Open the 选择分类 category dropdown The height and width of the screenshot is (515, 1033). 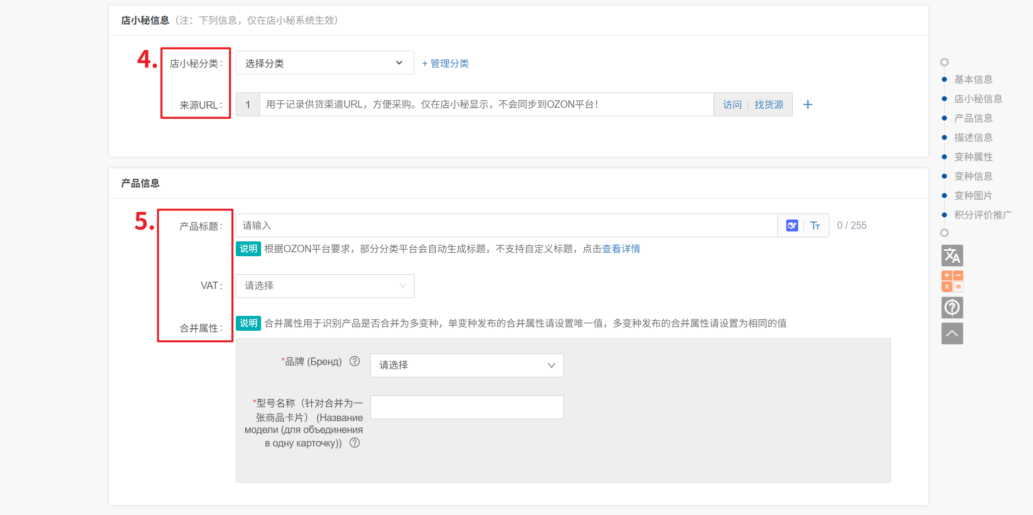pos(325,63)
